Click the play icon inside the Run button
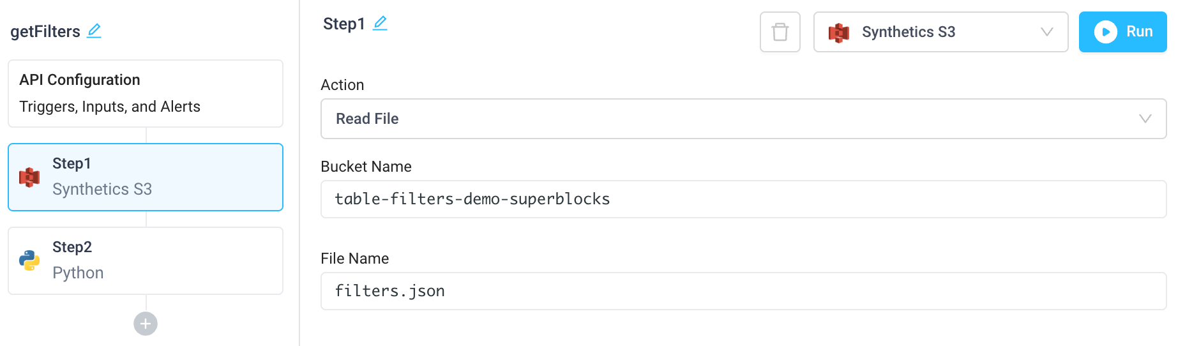 [x=1105, y=32]
